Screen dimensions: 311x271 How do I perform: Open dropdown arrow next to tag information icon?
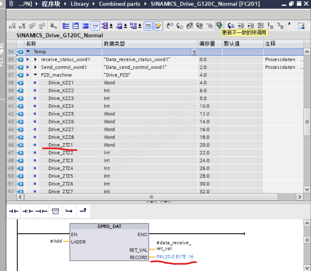125,26
